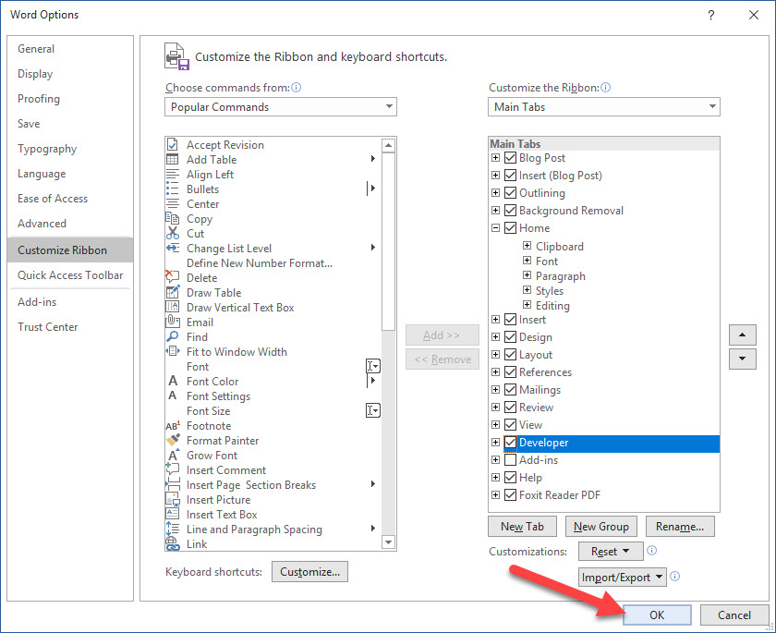Click commands list scroll down arrow

[x=389, y=542]
